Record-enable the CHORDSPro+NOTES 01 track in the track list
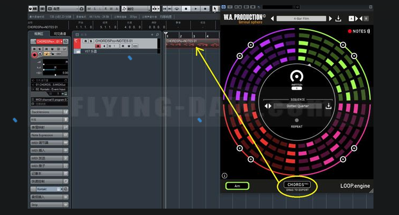Viewport: 399px width, 215px height. pos(98,46)
